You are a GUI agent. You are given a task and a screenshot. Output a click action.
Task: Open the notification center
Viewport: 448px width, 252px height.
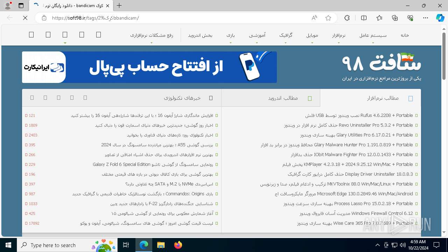tap(436, 245)
